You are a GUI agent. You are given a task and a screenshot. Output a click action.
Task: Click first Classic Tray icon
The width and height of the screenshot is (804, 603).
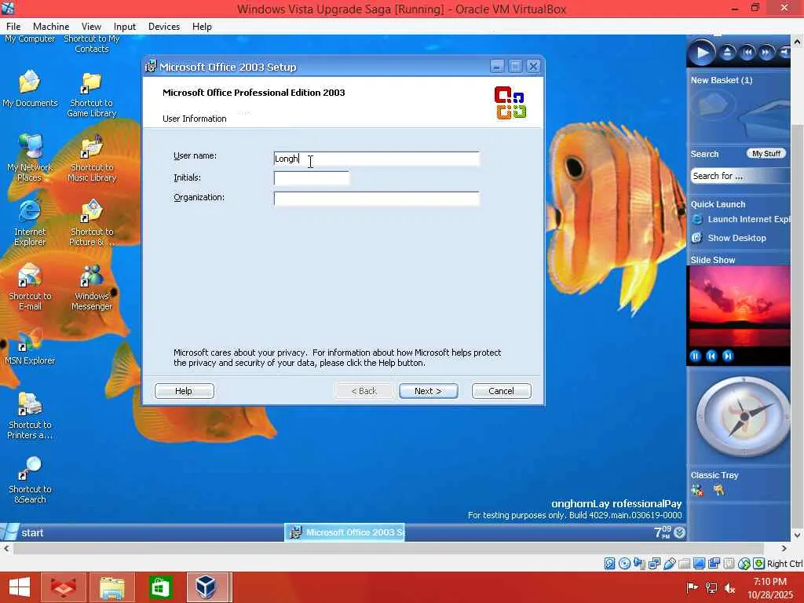pos(697,491)
